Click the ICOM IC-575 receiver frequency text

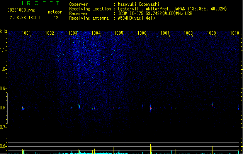pos(155,13)
